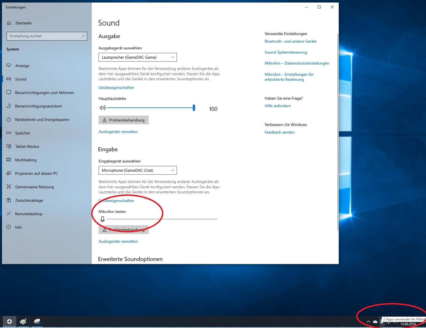
Task: Click Problembehandlung button under Eingabe
Action: click(123, 230)
